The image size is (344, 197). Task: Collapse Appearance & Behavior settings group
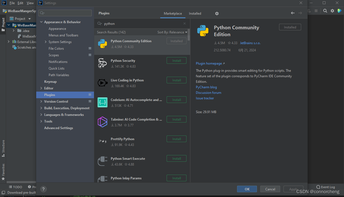(x=41, y=22)
